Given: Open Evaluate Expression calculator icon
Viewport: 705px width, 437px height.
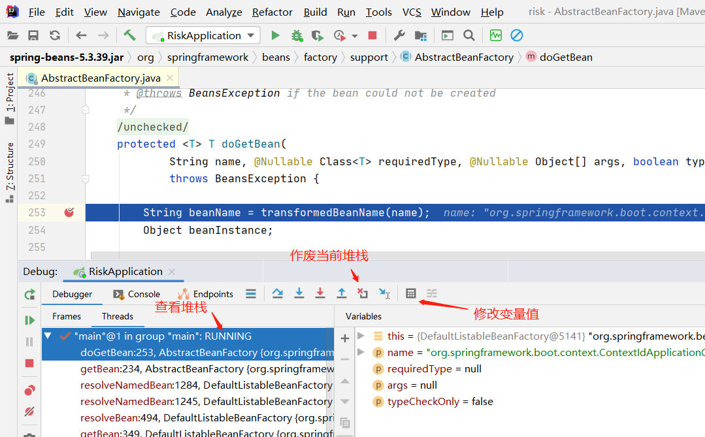Looking at the screenshot, I should coord(410,293).
